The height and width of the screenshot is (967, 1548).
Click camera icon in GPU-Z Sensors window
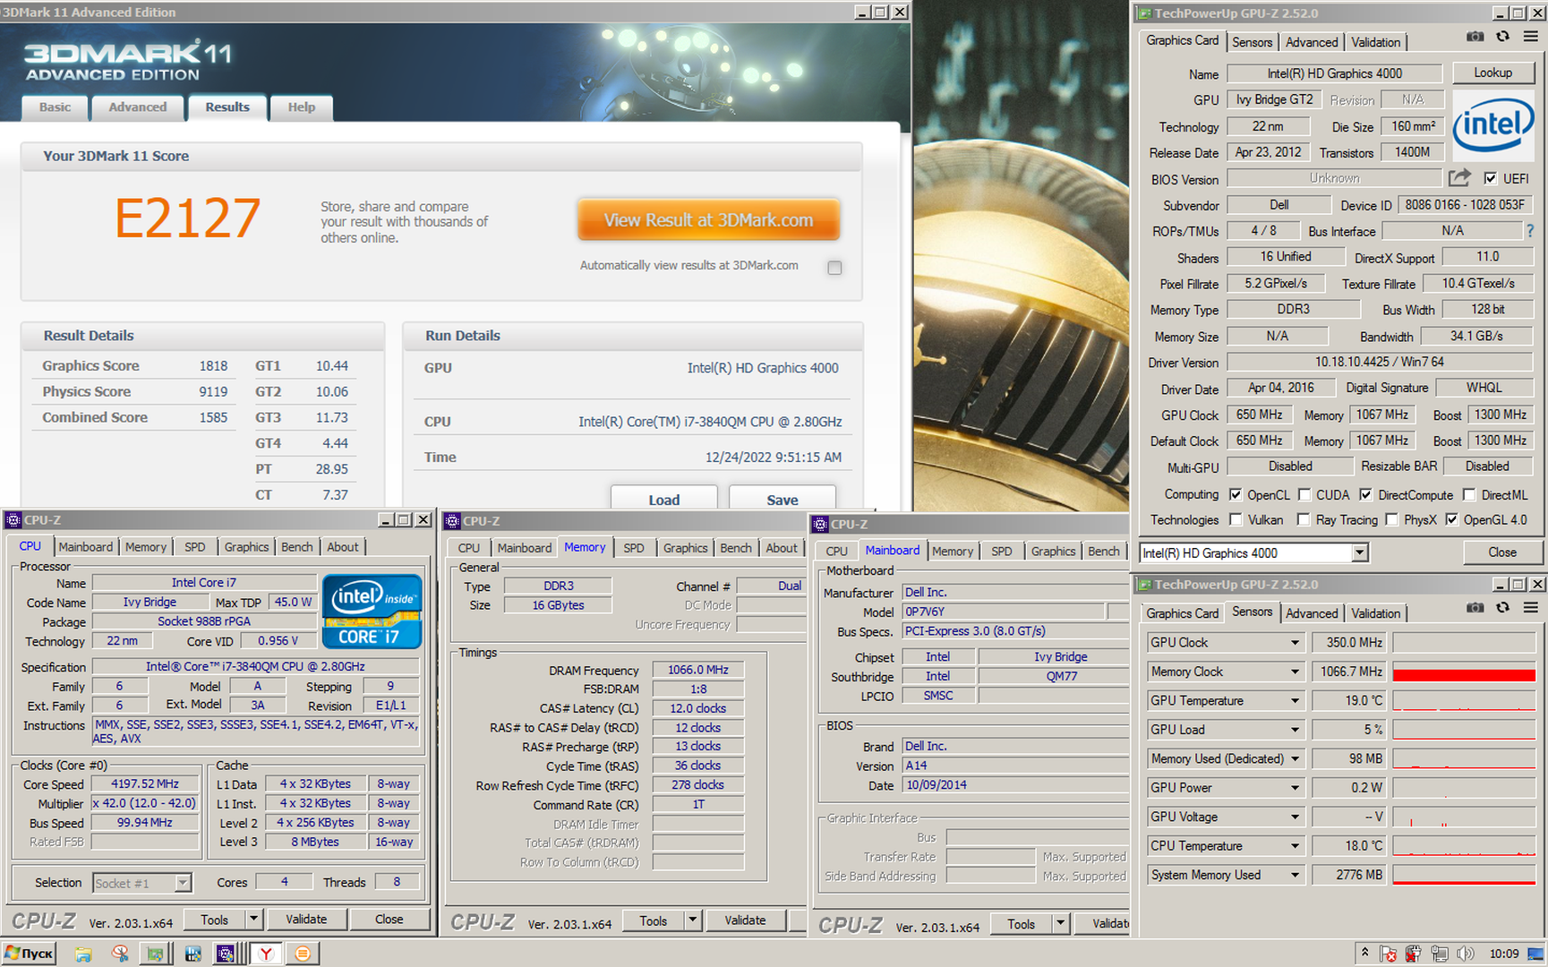pos(1475,608)
